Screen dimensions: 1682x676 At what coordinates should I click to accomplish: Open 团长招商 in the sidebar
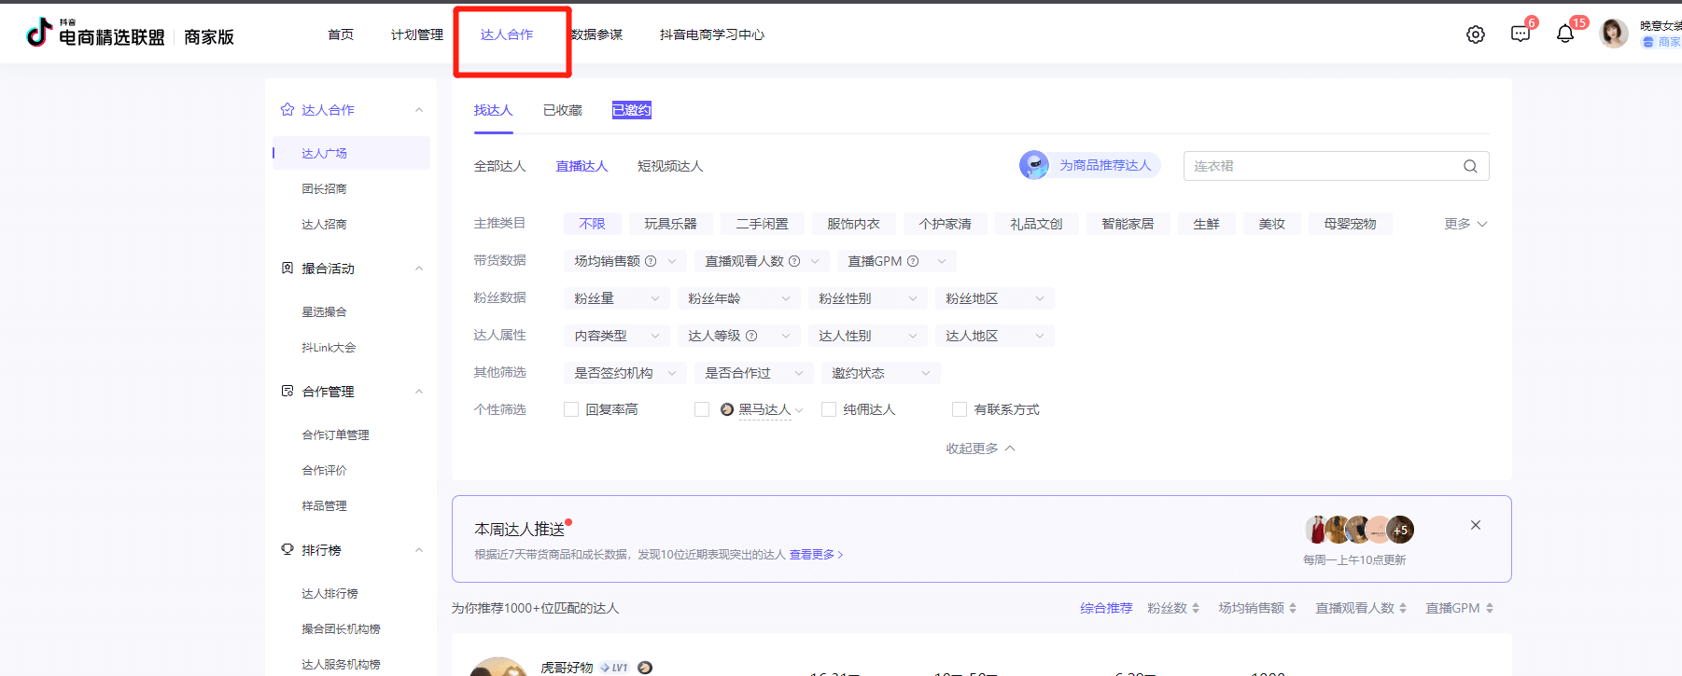pyautogui.click(x=324, y=188)
